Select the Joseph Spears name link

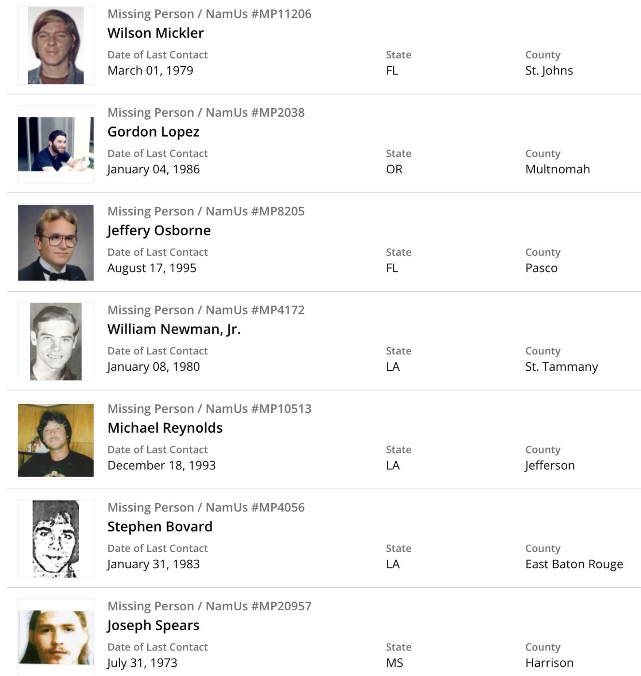click(x=153, y=625)
